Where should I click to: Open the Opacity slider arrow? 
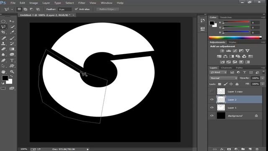coord(263,78)
